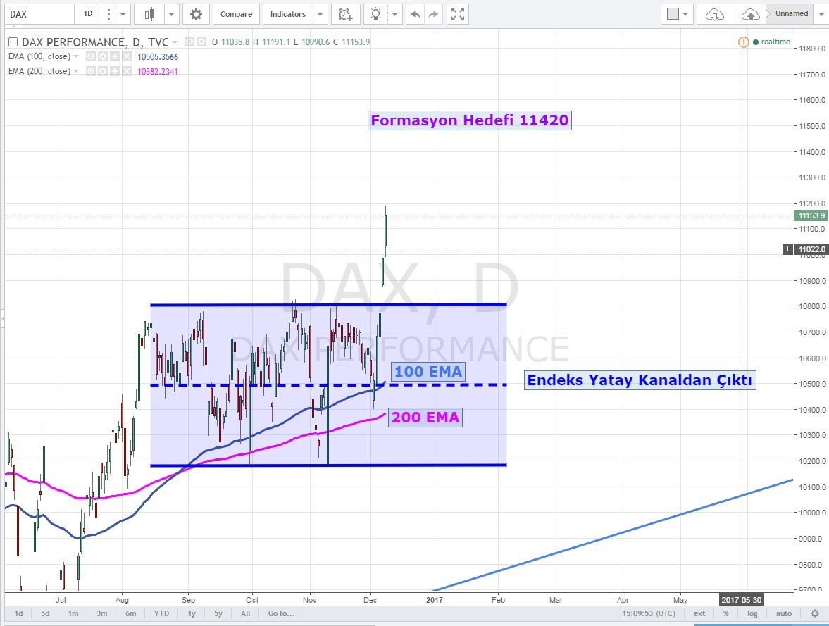Click the create alert clock icon
829x626 pixels.
tap(344, 14)
